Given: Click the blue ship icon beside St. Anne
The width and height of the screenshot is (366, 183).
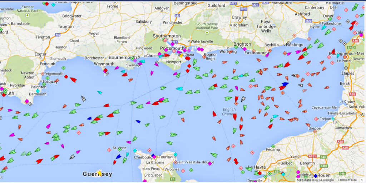Looking at the screenshot, I should [x=118, y=156].
